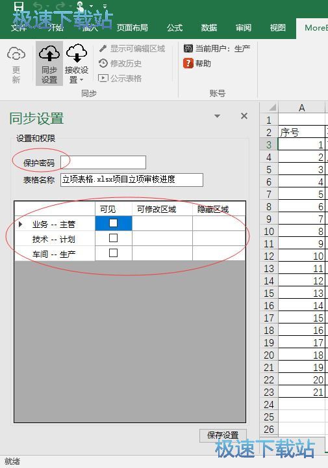Viewport: 328px width, 468px height.
Task: Select column A header in spreadsheet
Action: [301, 107]
